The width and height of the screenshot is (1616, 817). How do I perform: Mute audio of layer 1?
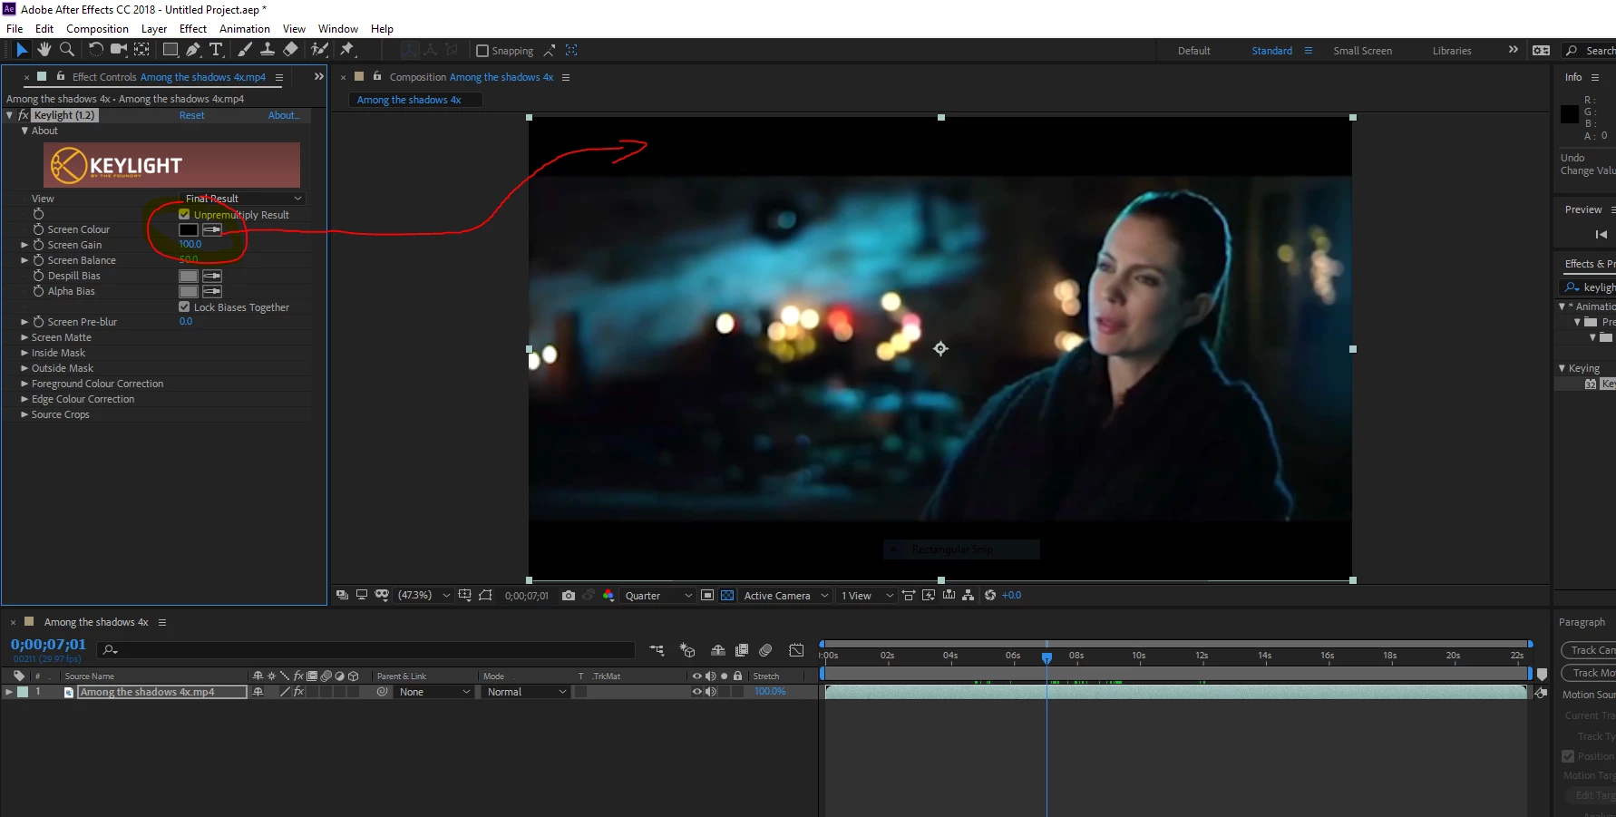pyautogui.click(x=710, y=692)
